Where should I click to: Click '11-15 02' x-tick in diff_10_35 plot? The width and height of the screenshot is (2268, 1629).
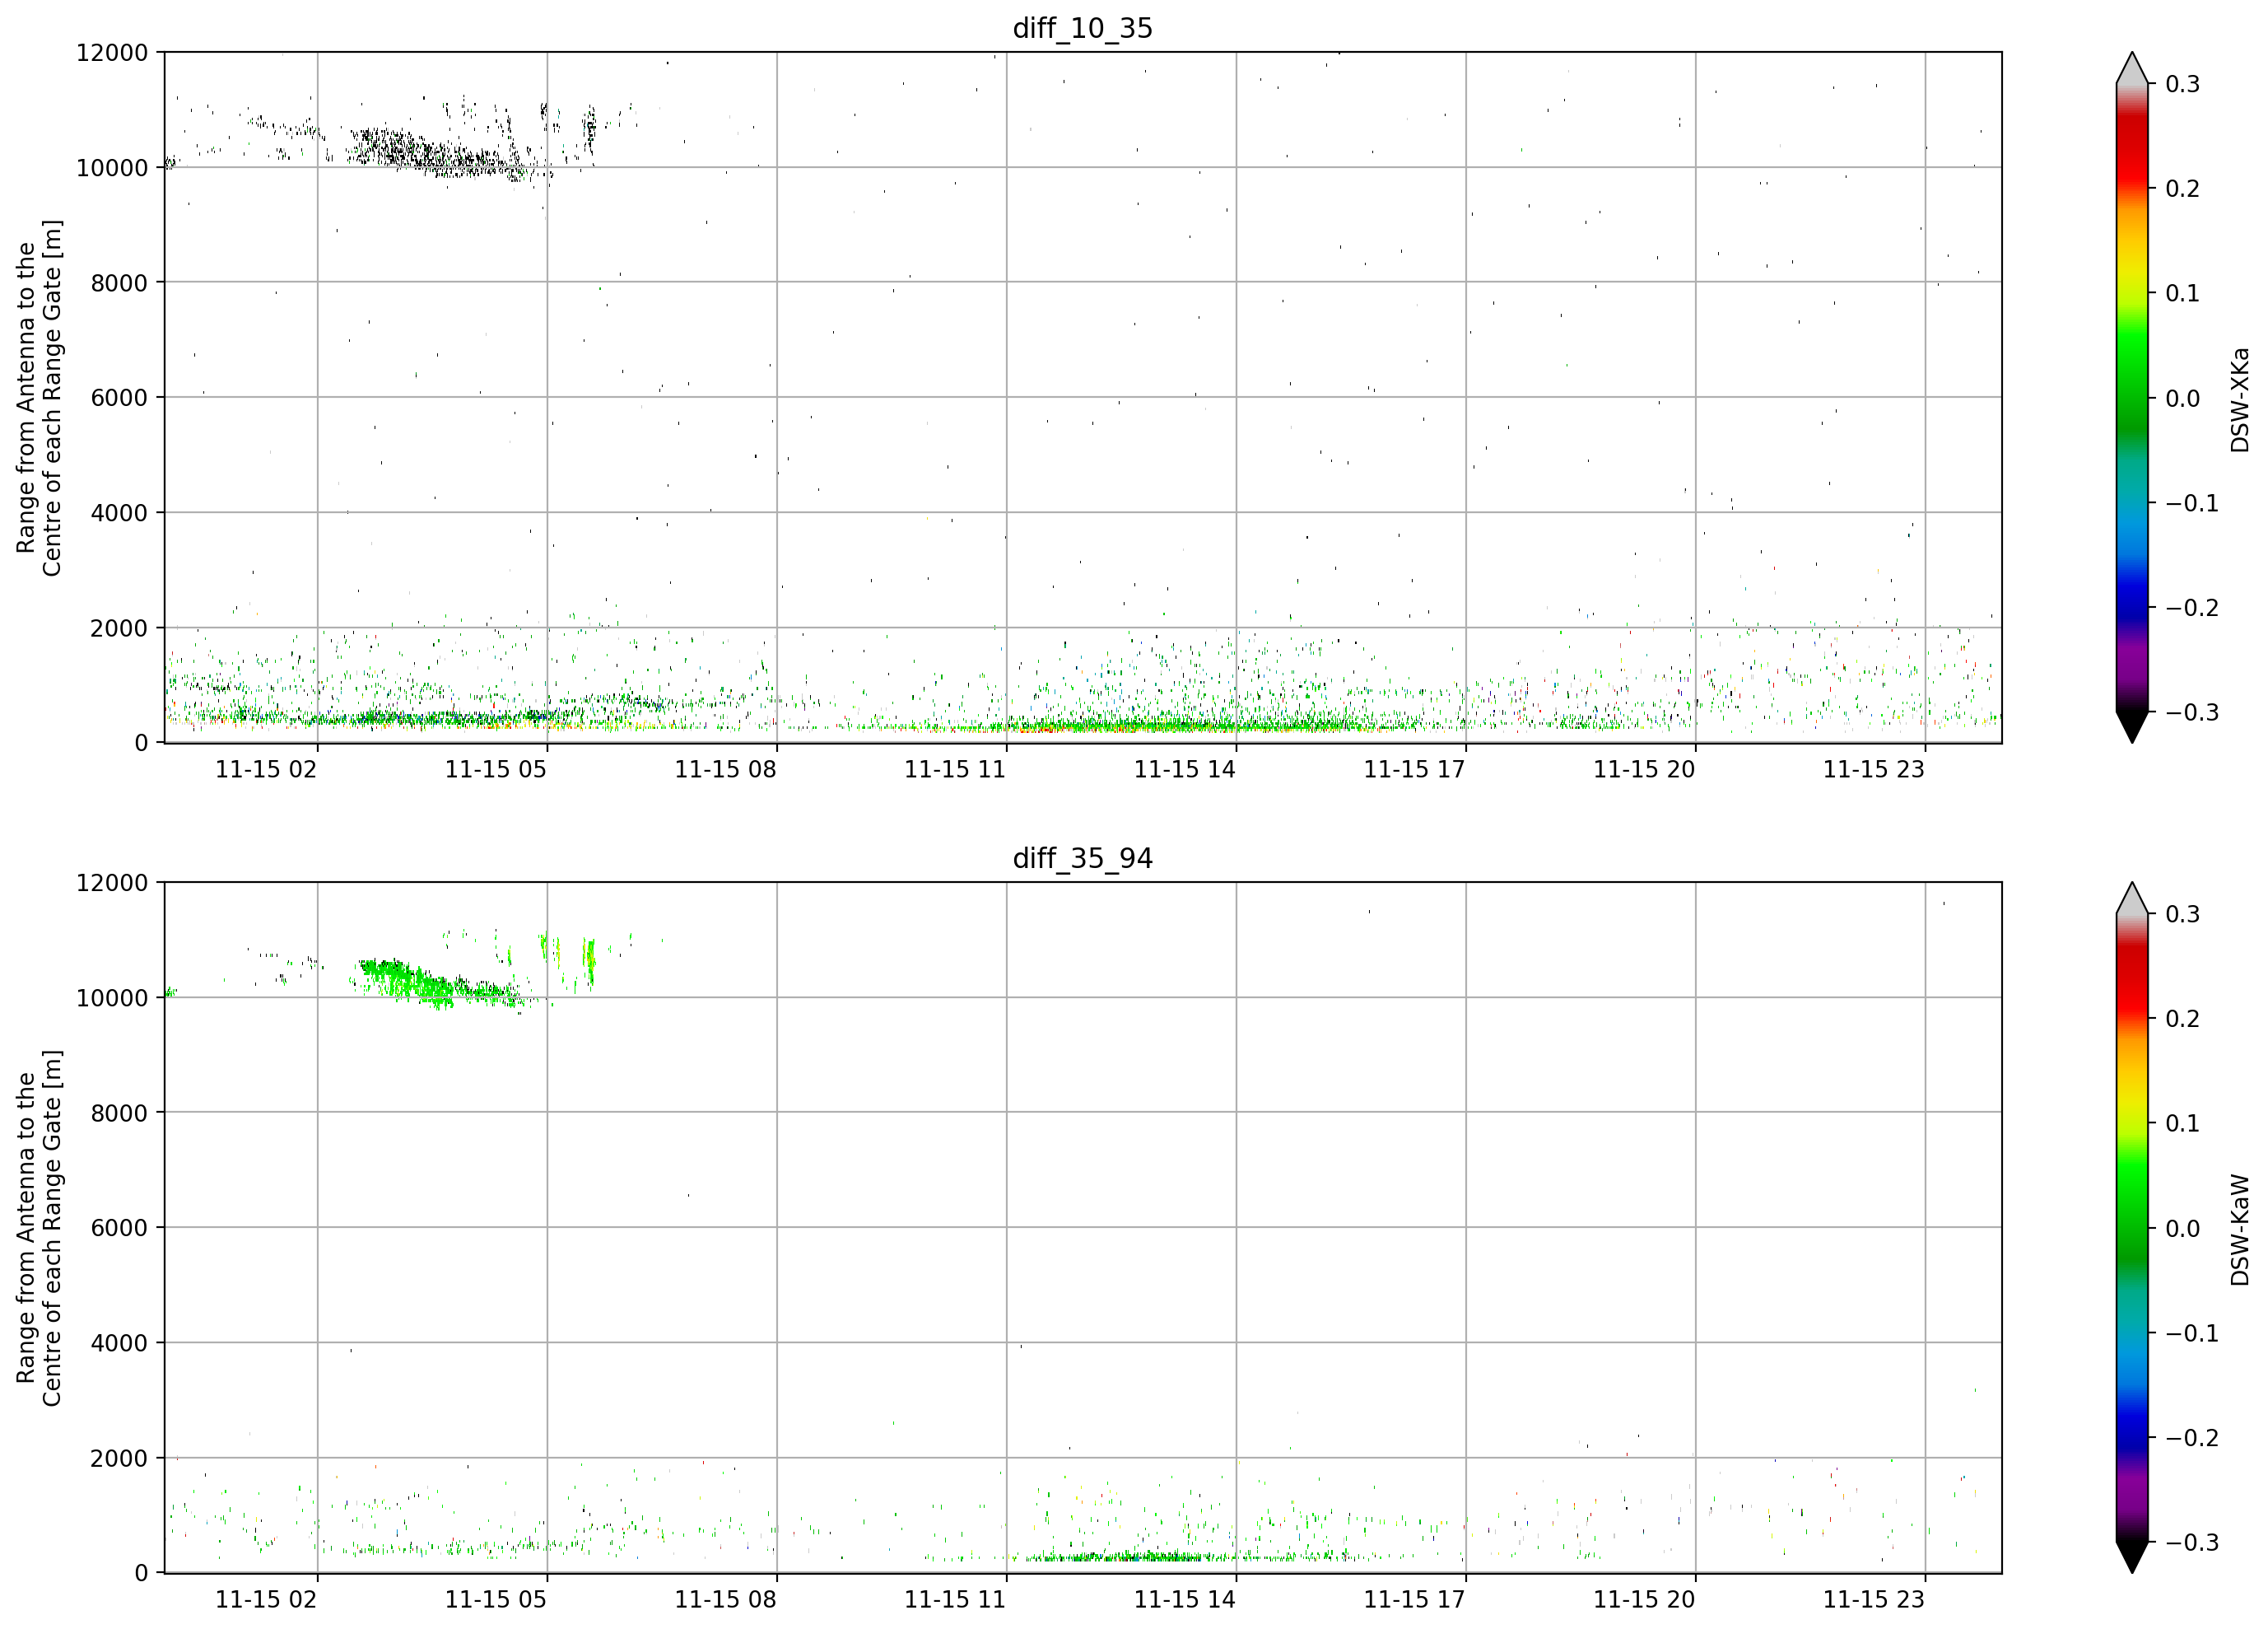[x=266, y=769]
